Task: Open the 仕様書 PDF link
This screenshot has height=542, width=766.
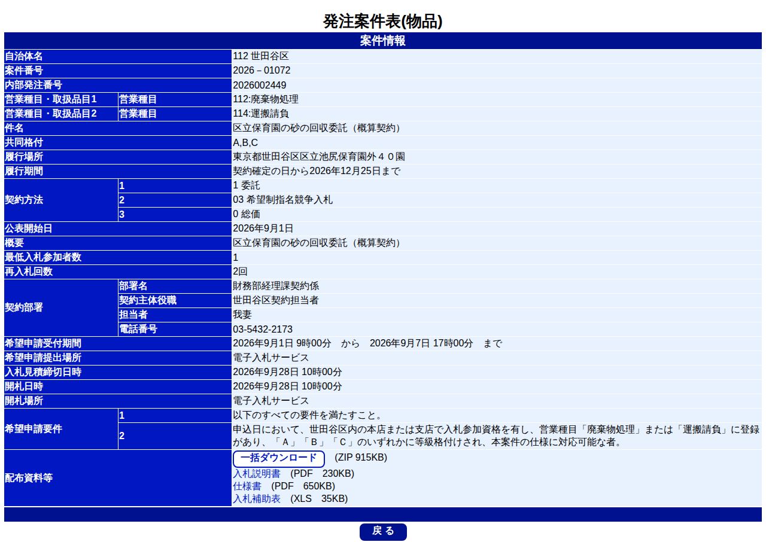Action: (x=247, y=486)
